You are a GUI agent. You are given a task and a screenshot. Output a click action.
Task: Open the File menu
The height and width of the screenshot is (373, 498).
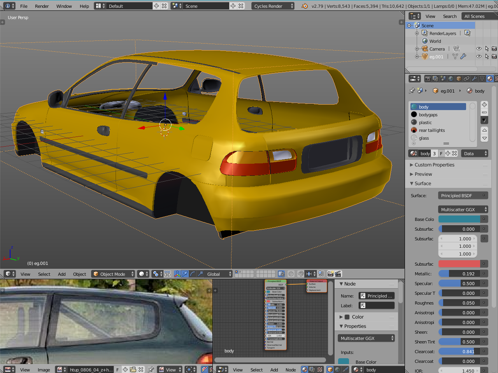click(x=24, y=6)
